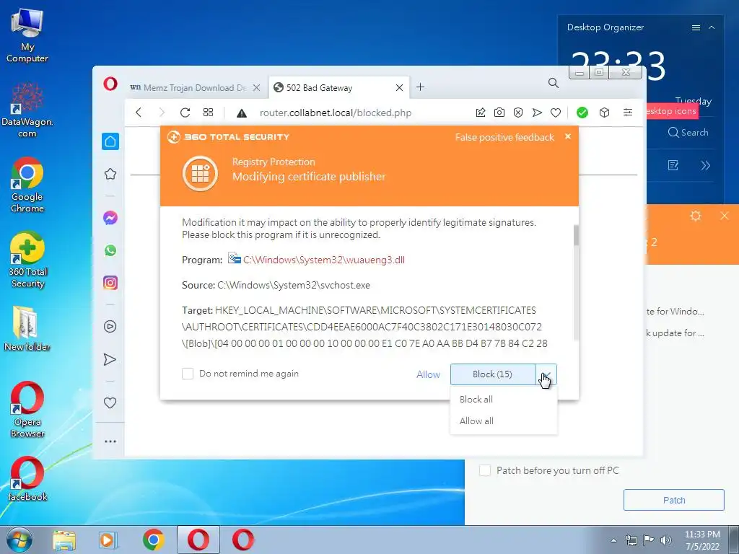
Task: Open the snapshot camera icon in address bar
Action: coord(499,113)
